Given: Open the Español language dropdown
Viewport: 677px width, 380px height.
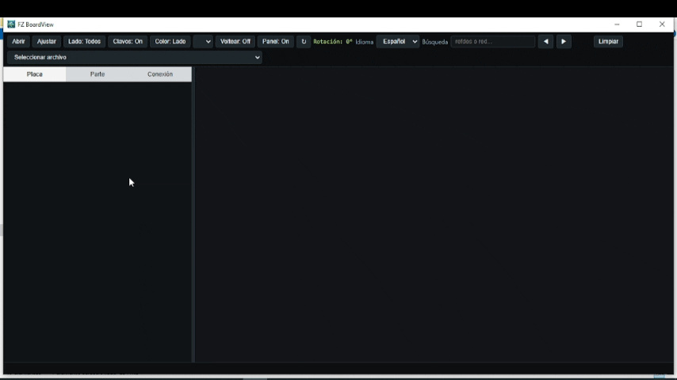Looking at the screenshot, I should tap(398, 41).
